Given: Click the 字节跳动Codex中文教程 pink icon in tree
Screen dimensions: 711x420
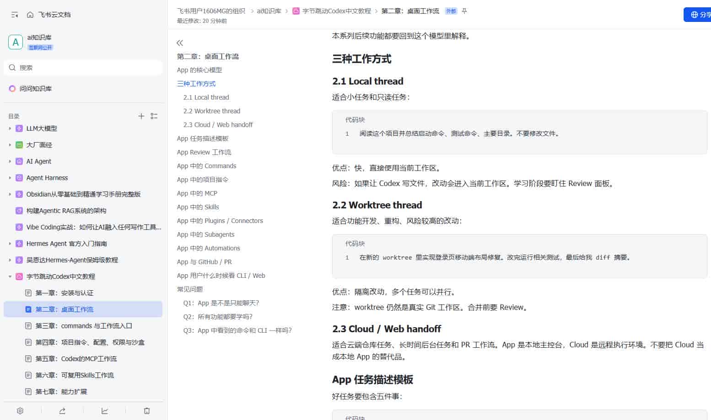Looking at the screenshot, I should tap(19, 276).
